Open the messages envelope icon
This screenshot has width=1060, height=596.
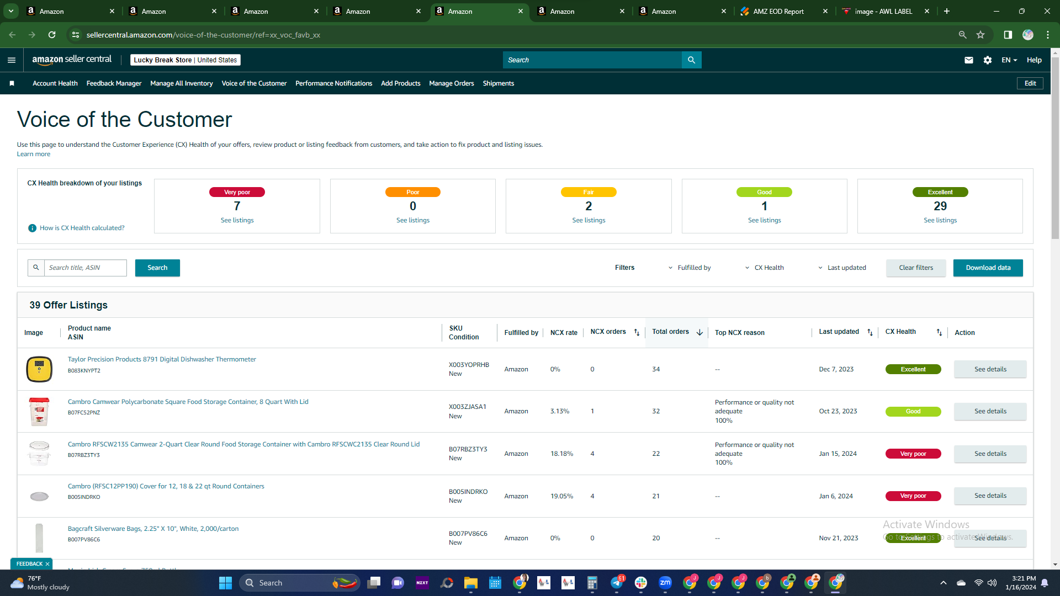[969, 60]
